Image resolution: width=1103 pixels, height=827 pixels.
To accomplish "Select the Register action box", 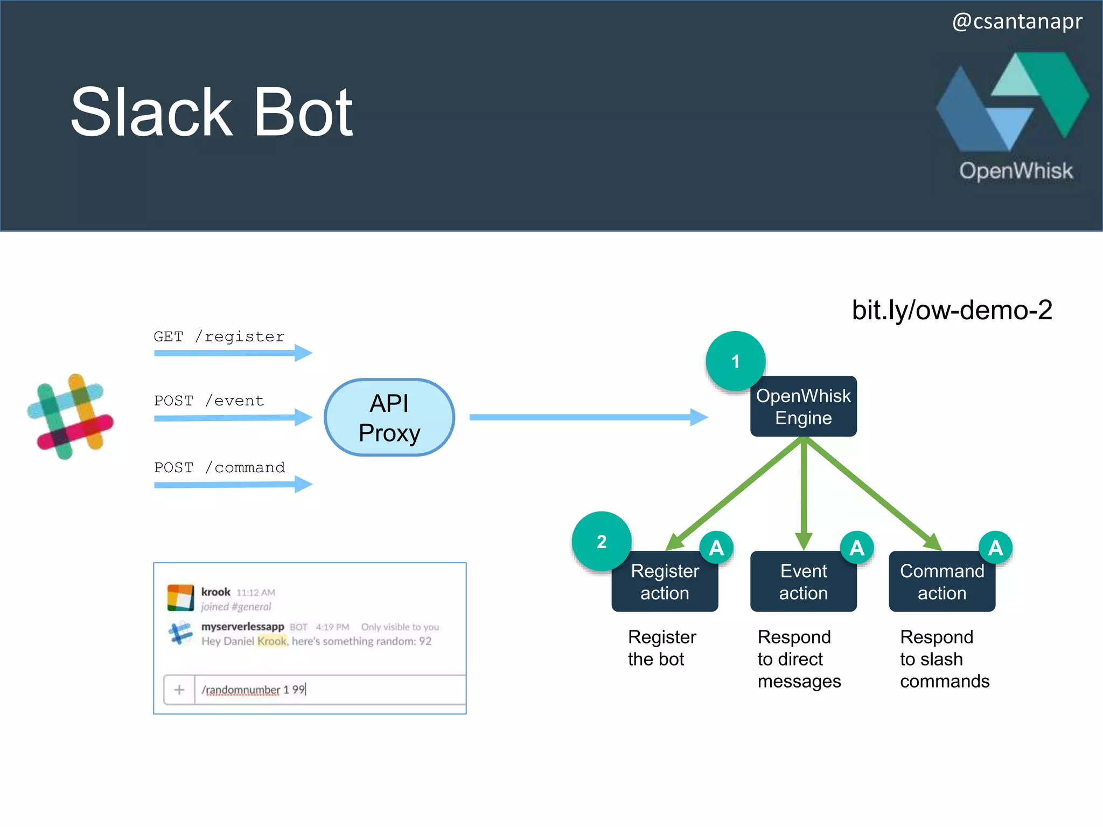I will 665,581.
